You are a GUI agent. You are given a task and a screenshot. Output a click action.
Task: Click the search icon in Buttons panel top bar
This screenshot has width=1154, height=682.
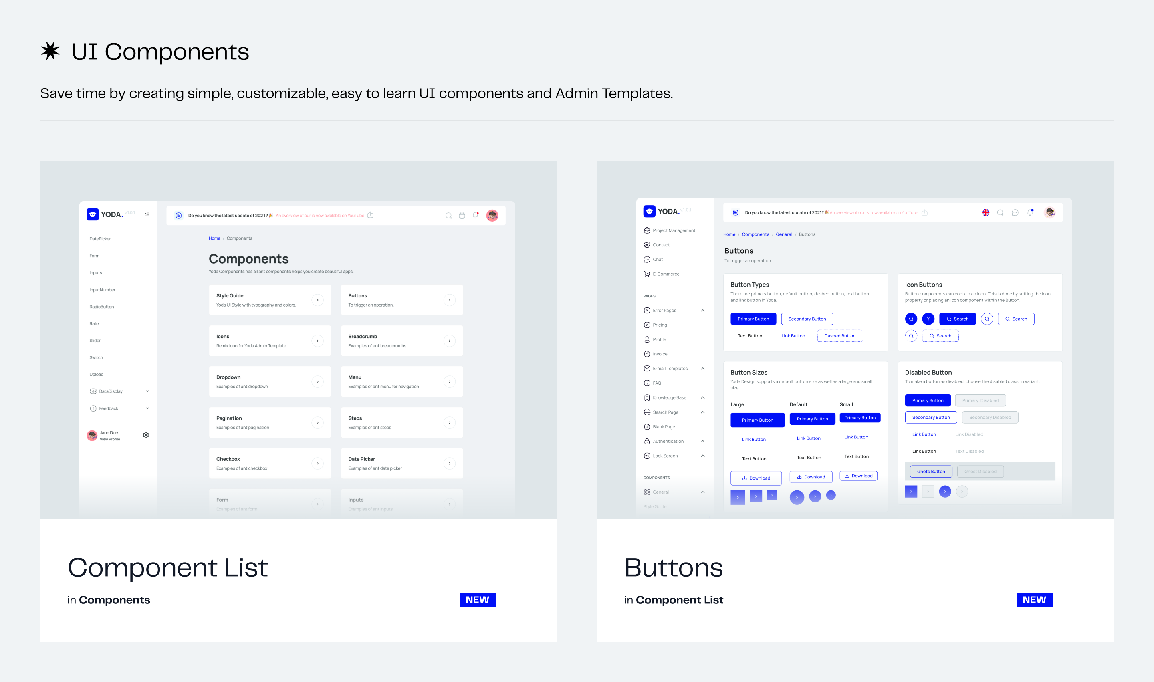click(1000, 212)
